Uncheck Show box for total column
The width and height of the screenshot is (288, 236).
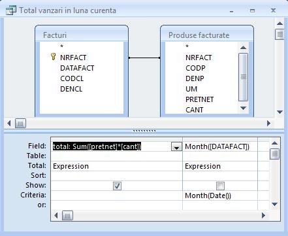pos(117,186)
